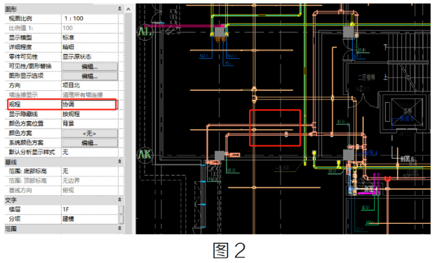Select the 视图比例 property label

[x=20, y=19]
